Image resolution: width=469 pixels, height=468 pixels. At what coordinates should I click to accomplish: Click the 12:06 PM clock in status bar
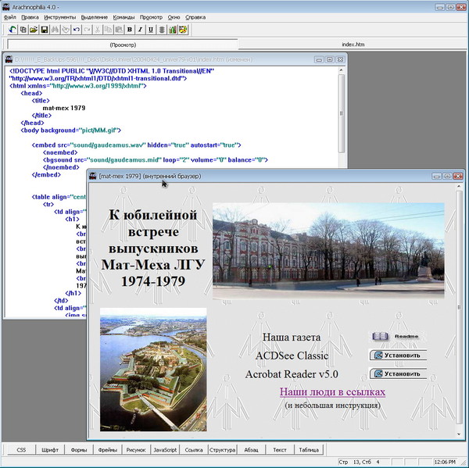[x=445, y=462]
